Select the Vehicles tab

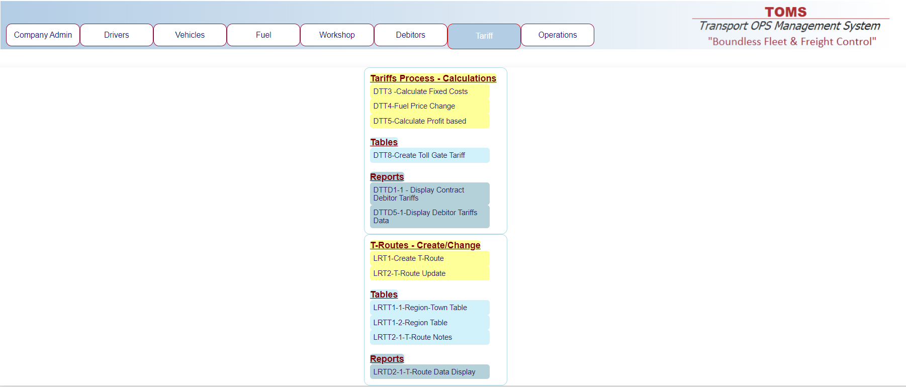190,35
